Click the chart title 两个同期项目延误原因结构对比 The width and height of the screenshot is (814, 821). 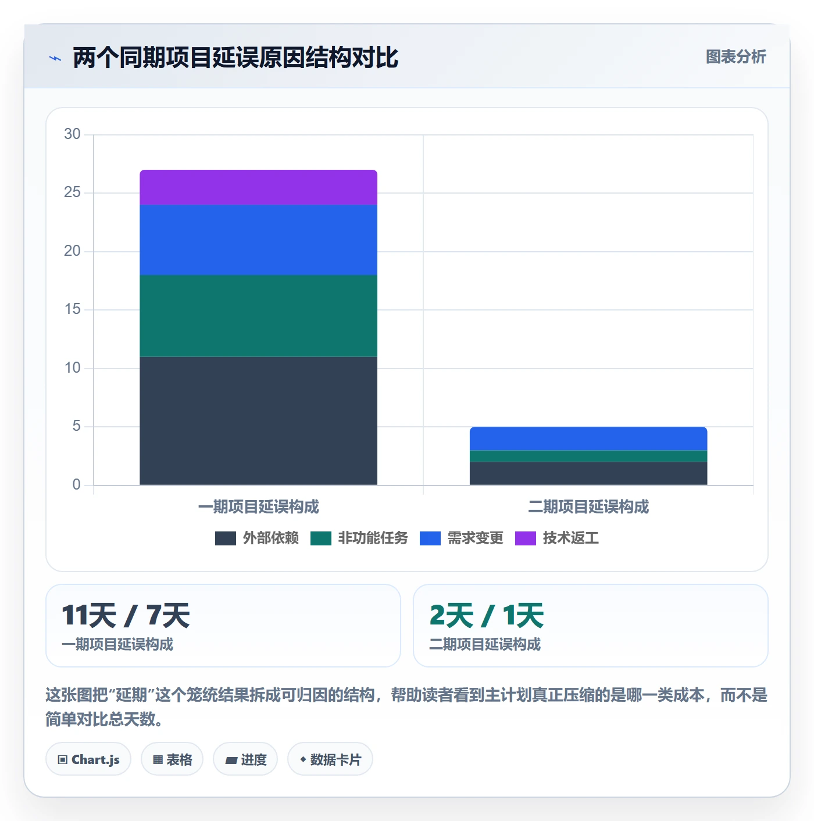click(x=235, y=58)
